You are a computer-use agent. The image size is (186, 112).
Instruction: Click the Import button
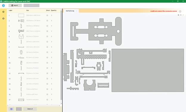[15, 5]
